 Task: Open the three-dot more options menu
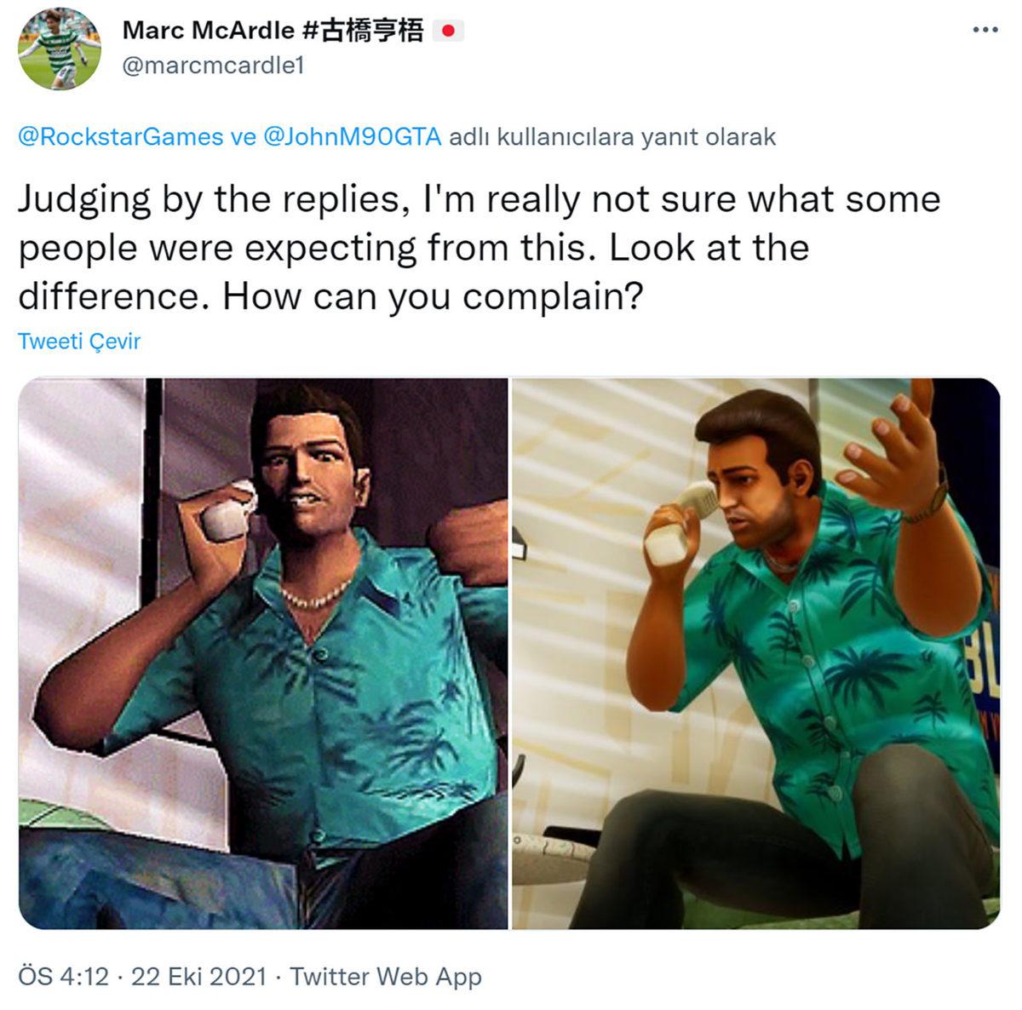[x=985, y=31]
